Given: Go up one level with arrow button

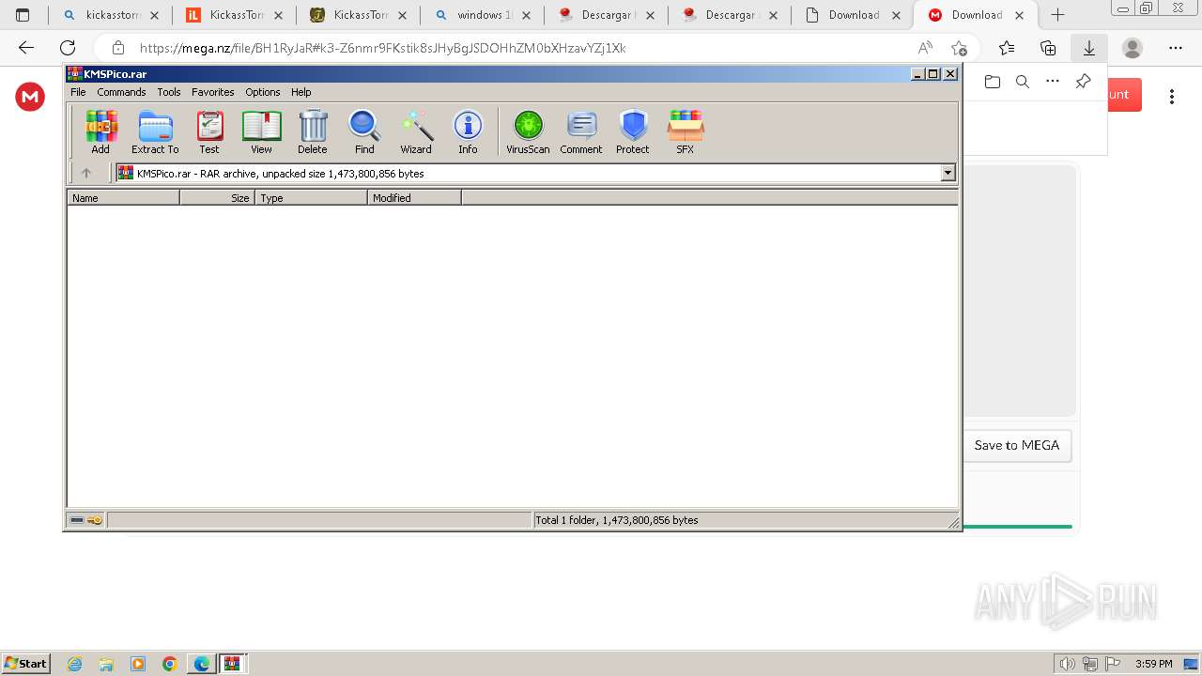Looking at the screenshot, I should coord(86,173).
